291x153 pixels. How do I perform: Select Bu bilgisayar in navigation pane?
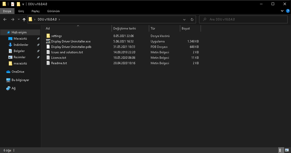tap(20, 80)
